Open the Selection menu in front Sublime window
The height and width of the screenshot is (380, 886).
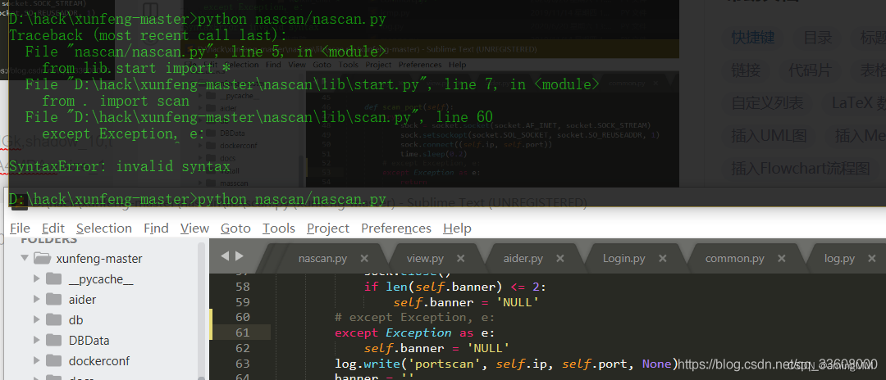(x=104, y=228)
